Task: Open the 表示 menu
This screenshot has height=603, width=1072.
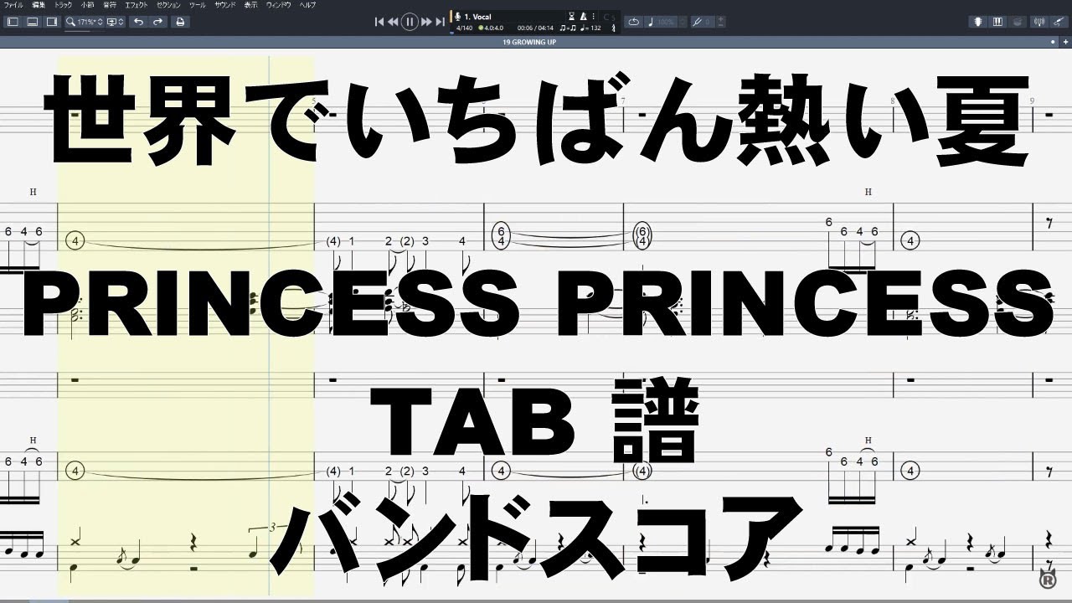Action: tap(250, 5)
